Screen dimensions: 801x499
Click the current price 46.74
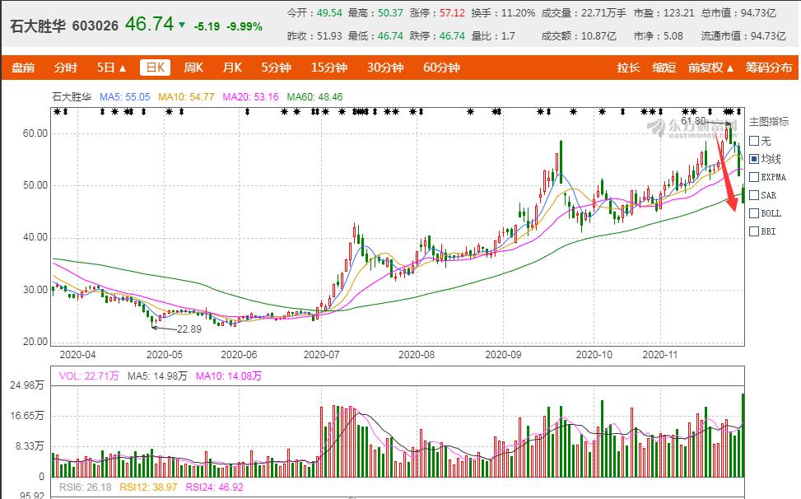149,24
